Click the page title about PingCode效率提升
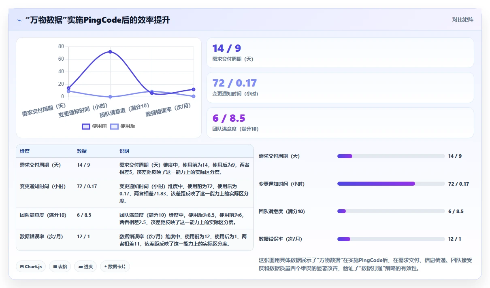The width and height of the screenshot is (490, 288). tap(98, 20)
